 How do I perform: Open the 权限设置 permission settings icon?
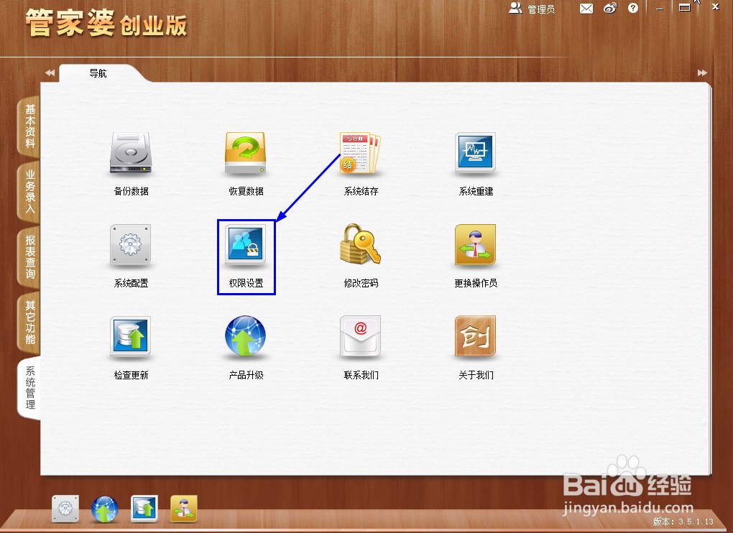(246, 244)
